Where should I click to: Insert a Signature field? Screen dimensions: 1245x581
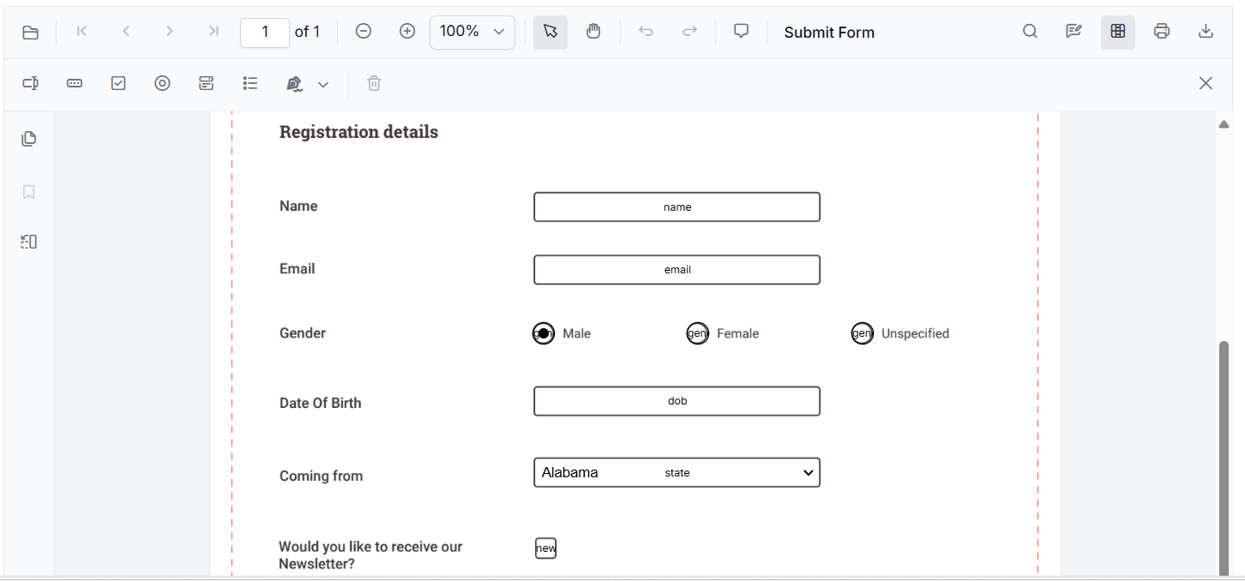click(x=294, y=83)
